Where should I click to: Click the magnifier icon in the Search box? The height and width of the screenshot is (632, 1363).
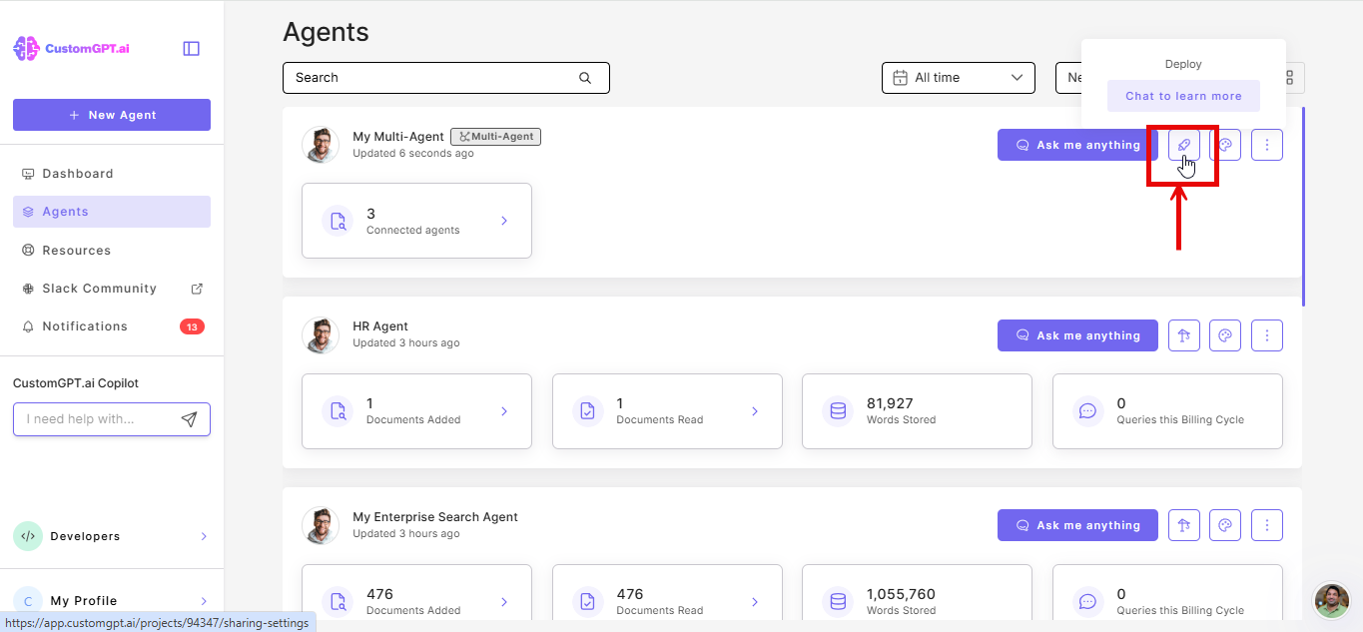(585, 78)
